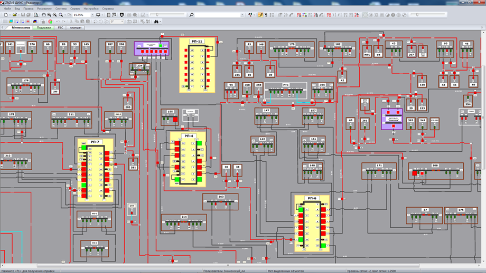
Task: Expand the open-file folder dropdown arrow
Action: click(x=20, y=15)
